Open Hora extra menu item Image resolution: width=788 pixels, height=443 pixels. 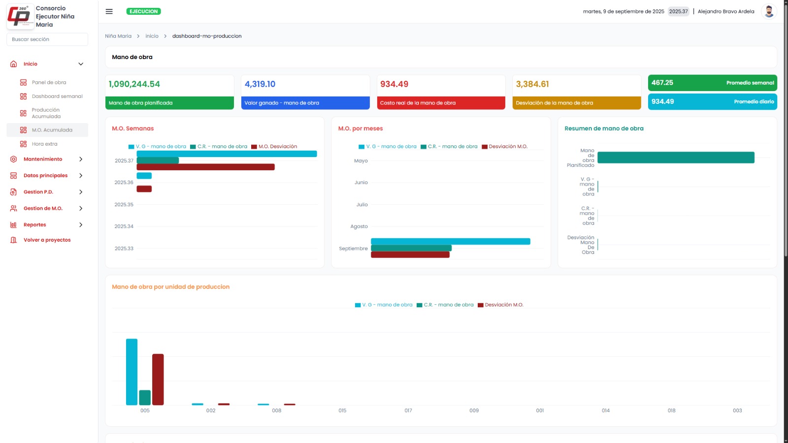(47, 144)
